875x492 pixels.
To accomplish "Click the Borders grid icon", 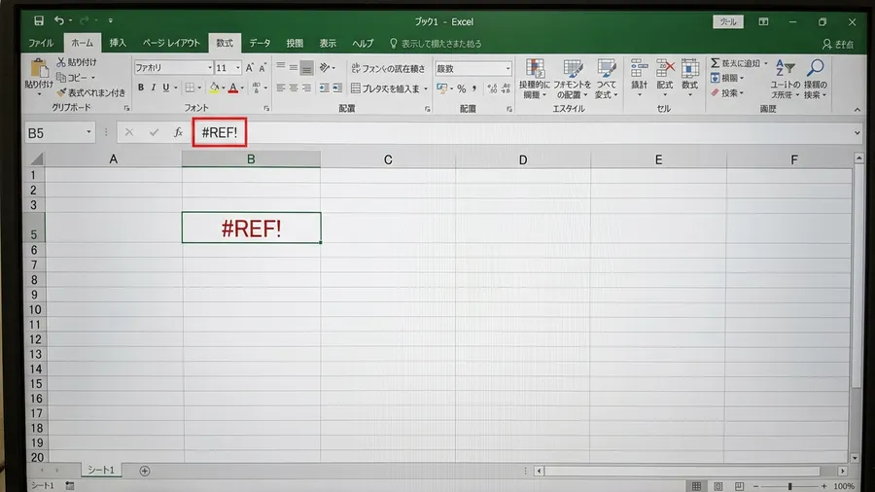I will click(190, 88).
